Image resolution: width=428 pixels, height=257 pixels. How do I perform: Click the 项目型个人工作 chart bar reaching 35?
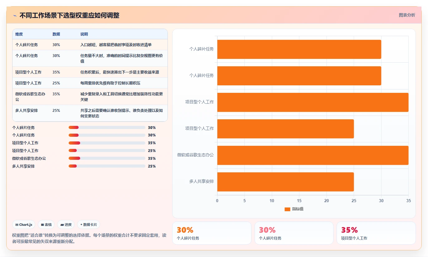tap(313, 102)
